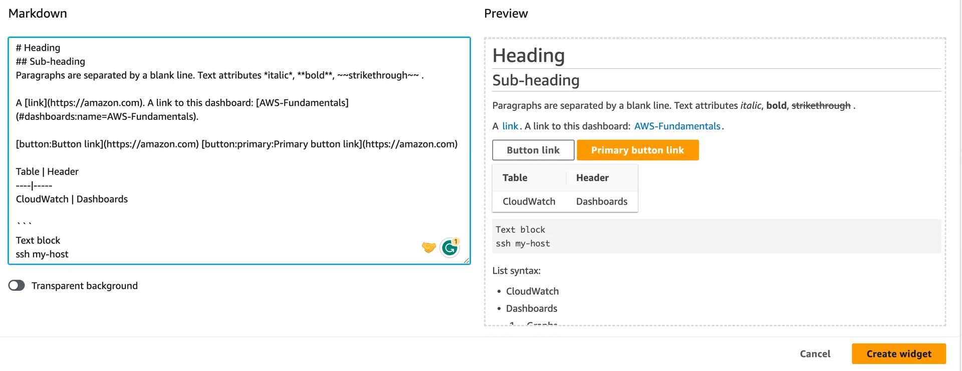The image size is (962, 371).
Task: Click the 'Table | Header' line in the editor
Action: [x=47, y=171]
